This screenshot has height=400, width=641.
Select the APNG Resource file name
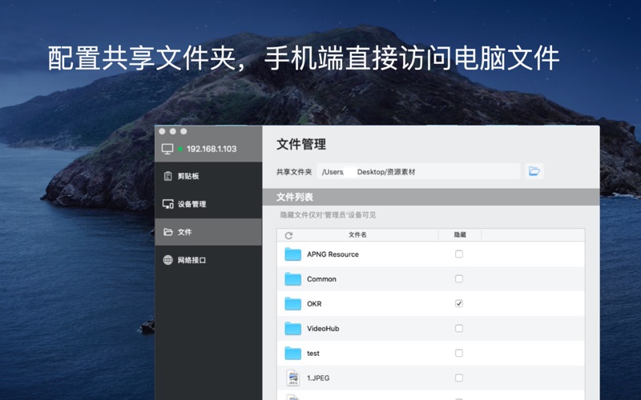pyautogui.click(x=333, y=254)
